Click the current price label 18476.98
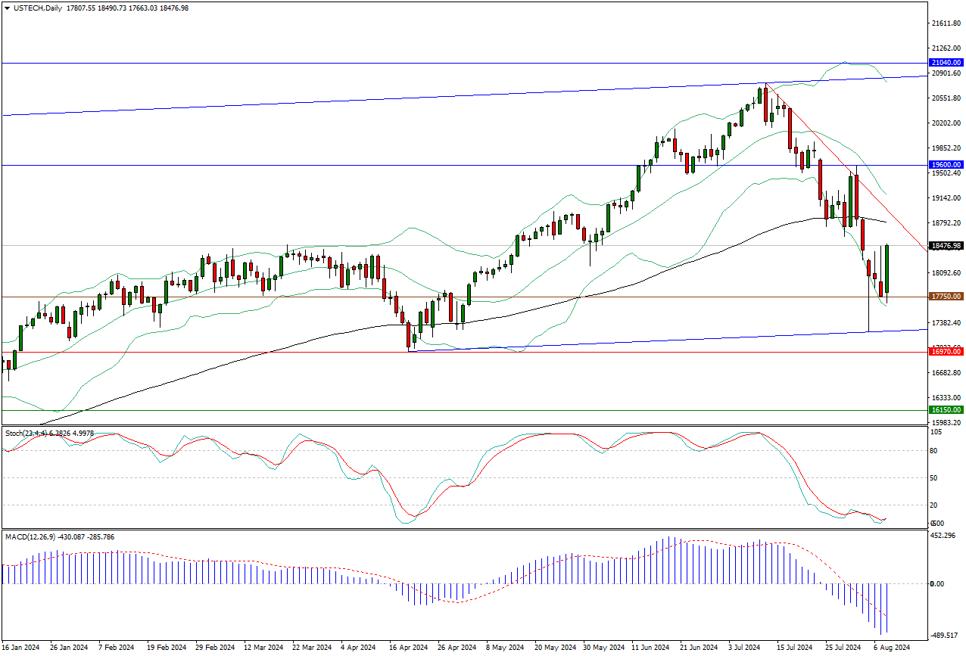966x656 pixels. 946,246
